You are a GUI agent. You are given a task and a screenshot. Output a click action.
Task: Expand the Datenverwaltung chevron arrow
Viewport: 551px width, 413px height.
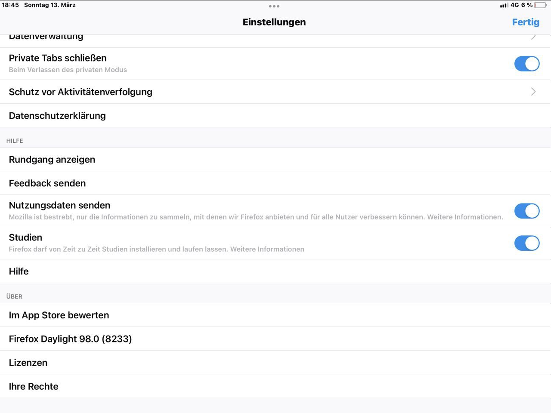[533, 37]
